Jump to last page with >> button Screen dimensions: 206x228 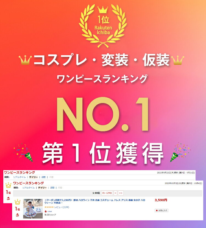click(x=121, y=193)
